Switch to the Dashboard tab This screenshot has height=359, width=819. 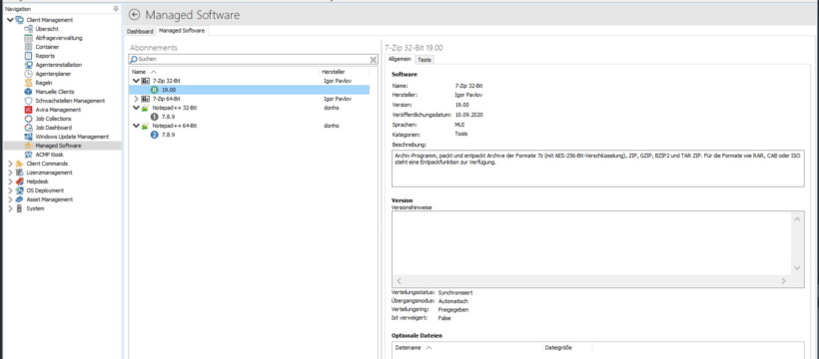(140, 31)
